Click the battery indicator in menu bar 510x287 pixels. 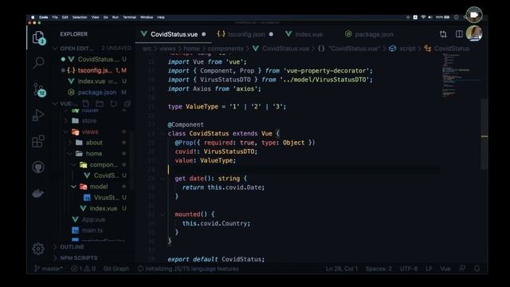(x=443, y=18)
